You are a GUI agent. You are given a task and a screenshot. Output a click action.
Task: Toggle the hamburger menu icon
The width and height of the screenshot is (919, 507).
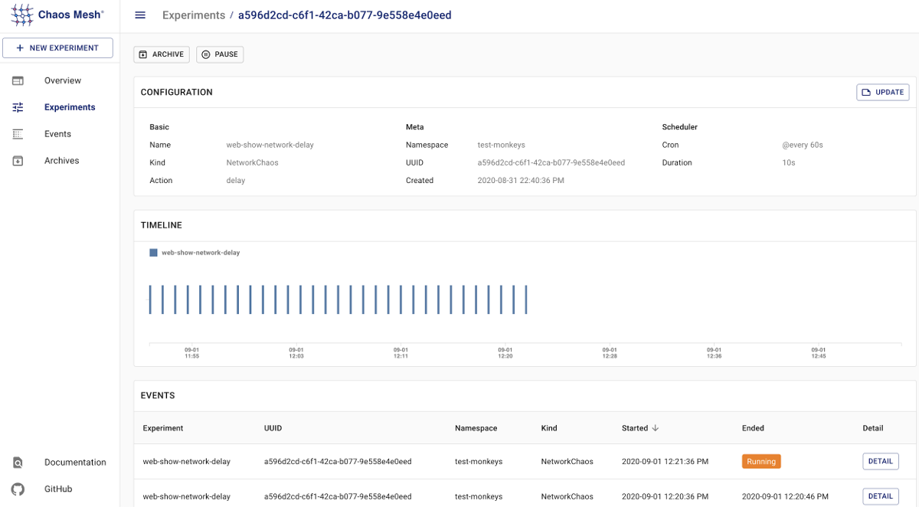(140, 15)
